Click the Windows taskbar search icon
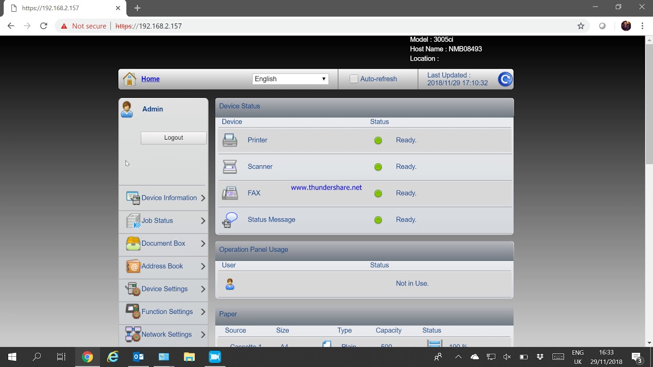Viewport: 653px width, 367px height. click(x=37, y=357)
